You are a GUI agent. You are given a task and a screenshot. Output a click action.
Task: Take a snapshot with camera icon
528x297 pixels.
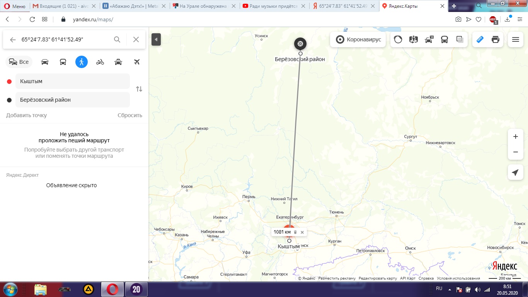click(458, 19)
